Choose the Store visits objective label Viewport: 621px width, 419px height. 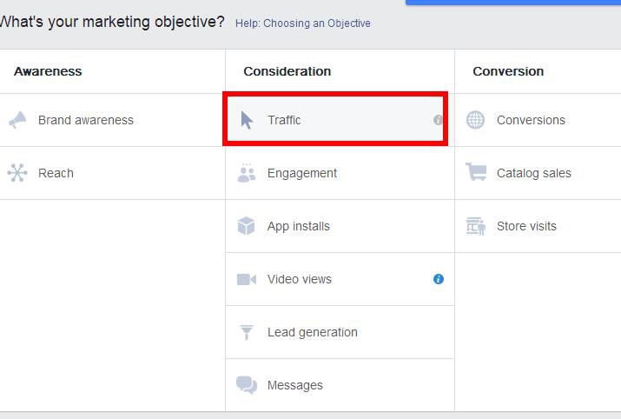click(526, 226)
